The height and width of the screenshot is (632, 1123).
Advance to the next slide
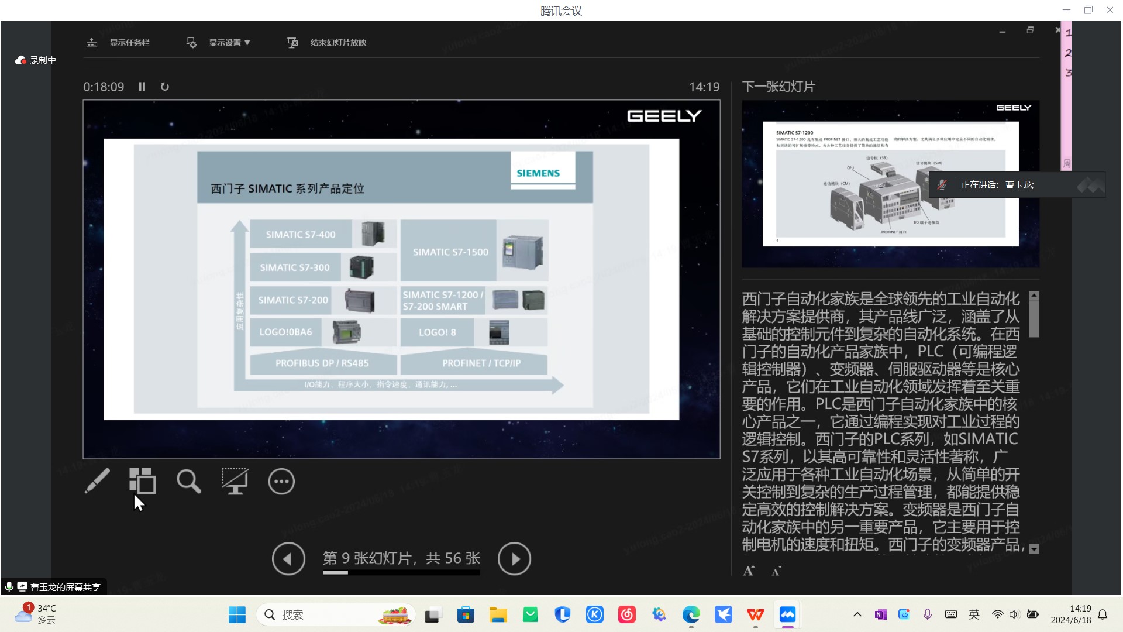(514, 559)
